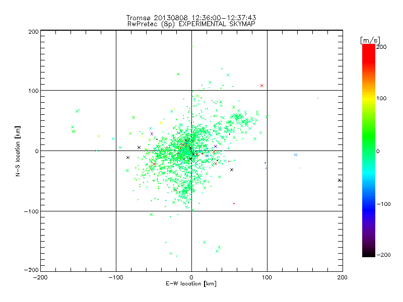Click the N-S axis tick label "200"
Image resolution: width=403 pixels, height=302 pixels.
click(33, 32)
